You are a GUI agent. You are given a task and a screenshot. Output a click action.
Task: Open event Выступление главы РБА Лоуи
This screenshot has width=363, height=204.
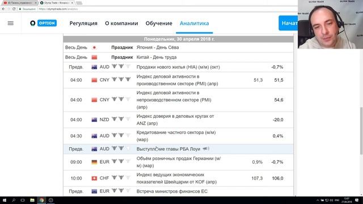pos(168,149)
